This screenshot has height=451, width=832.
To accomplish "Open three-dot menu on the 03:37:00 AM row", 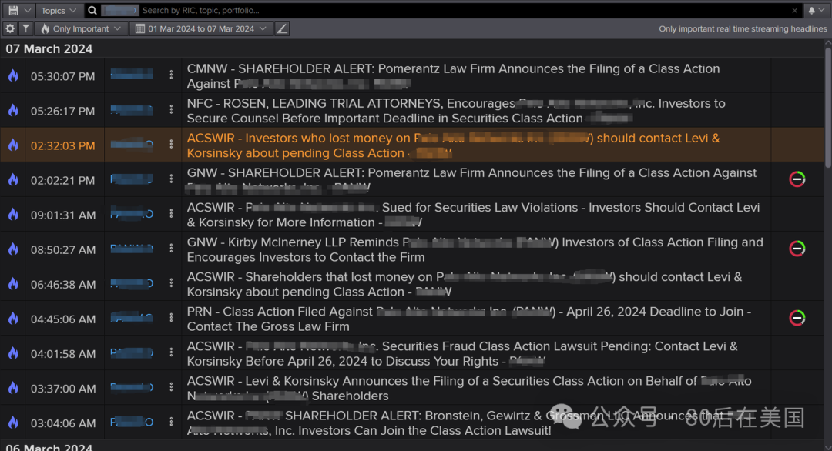I will tap(171, 387).
